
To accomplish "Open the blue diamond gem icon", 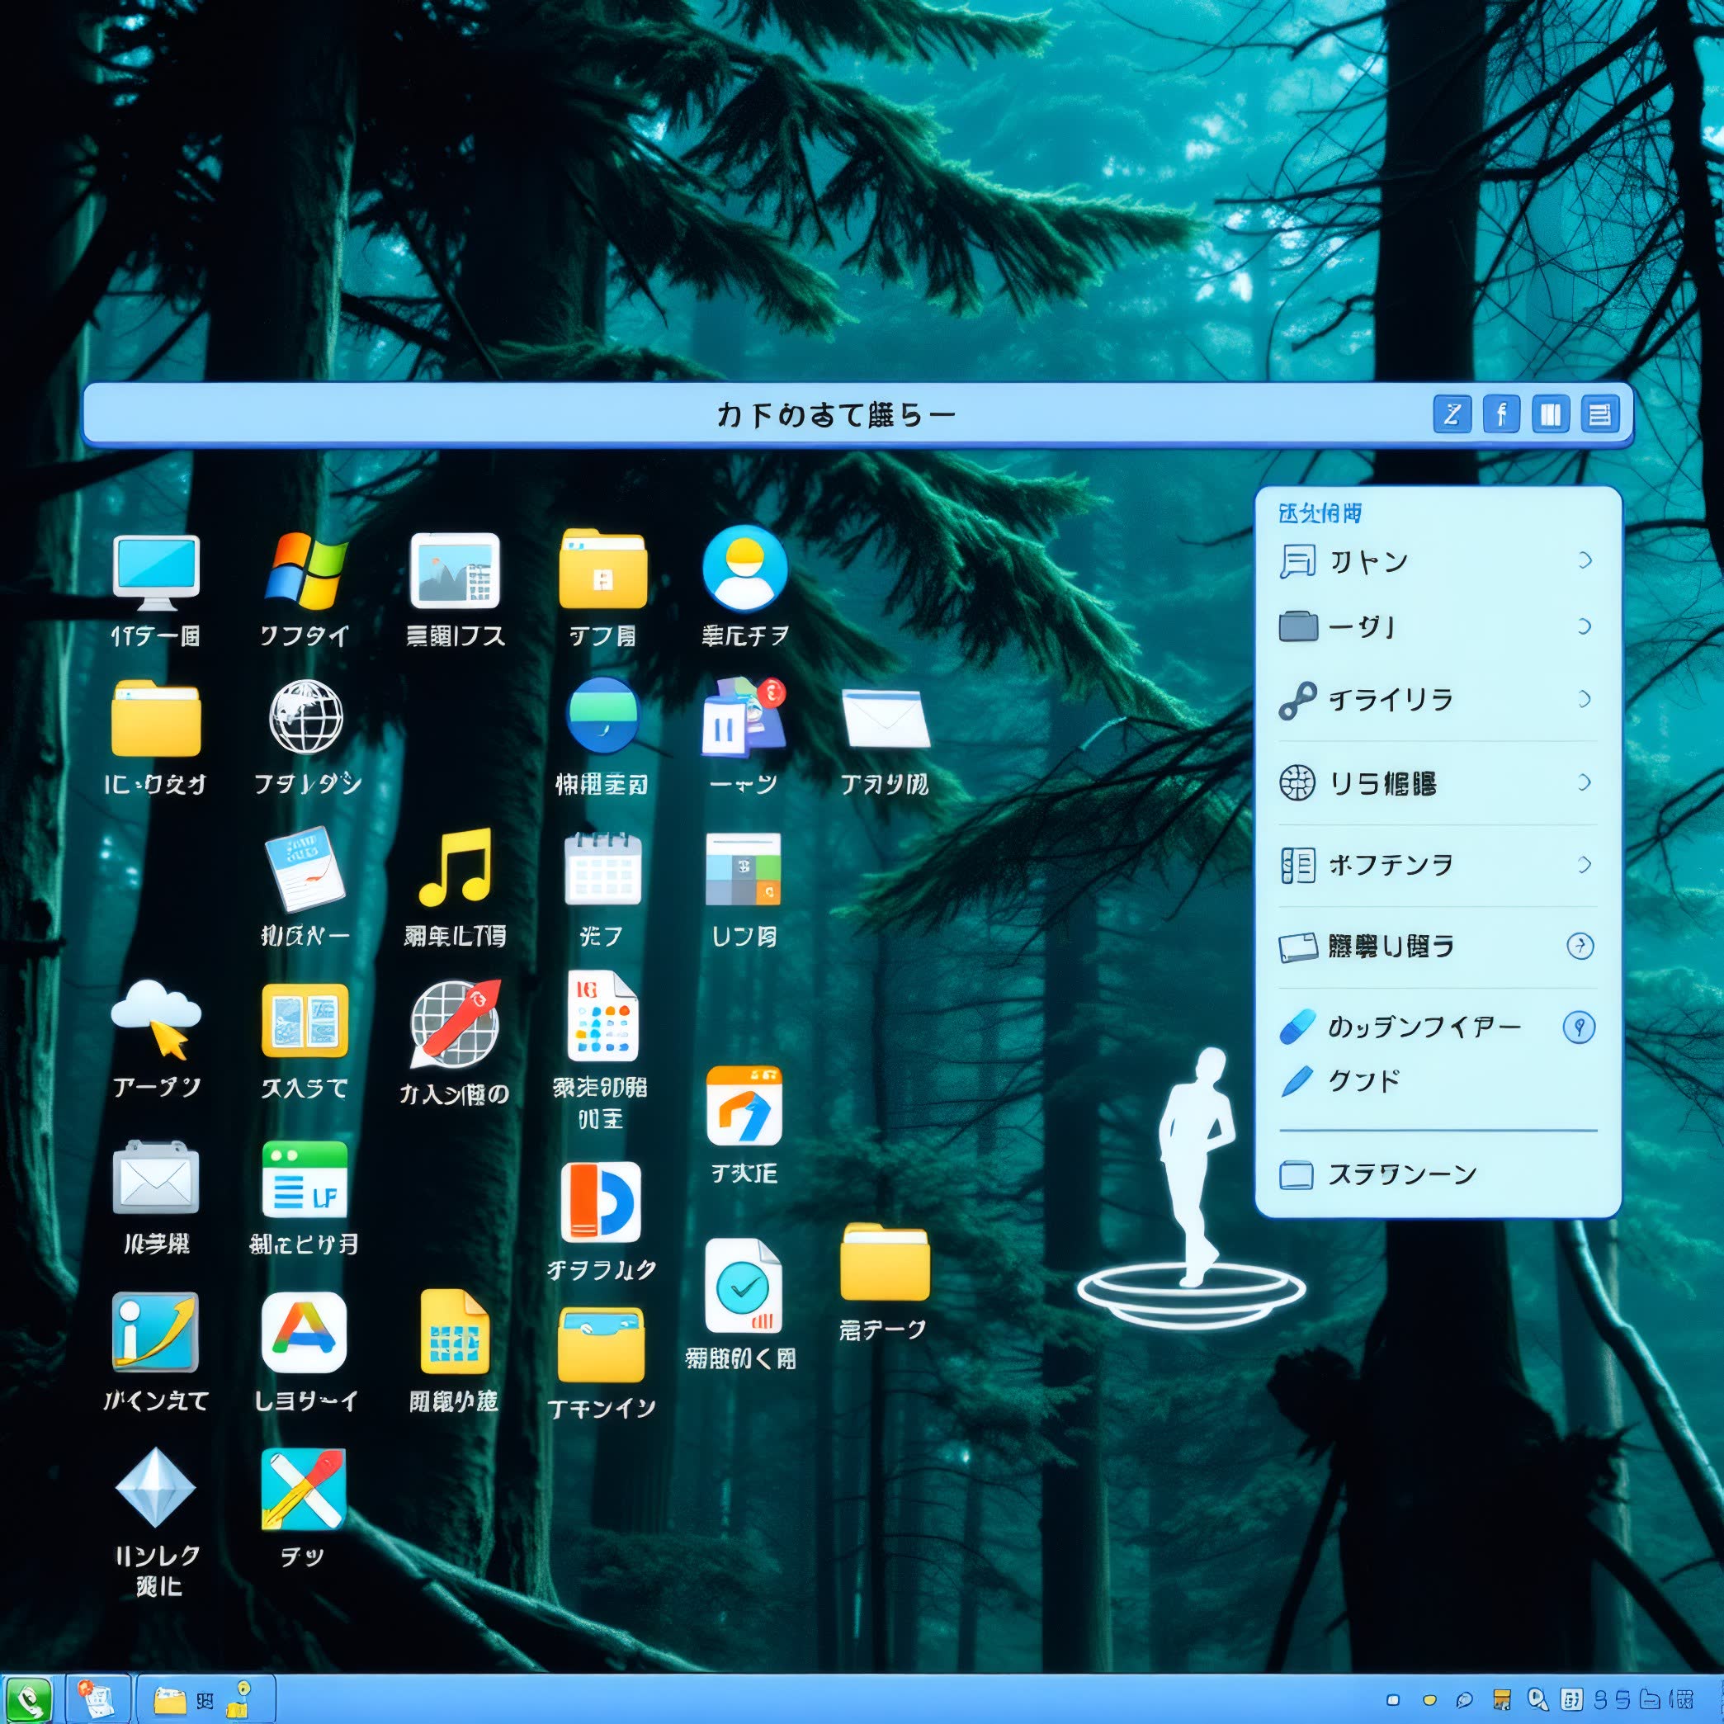I will point(155,1487).
